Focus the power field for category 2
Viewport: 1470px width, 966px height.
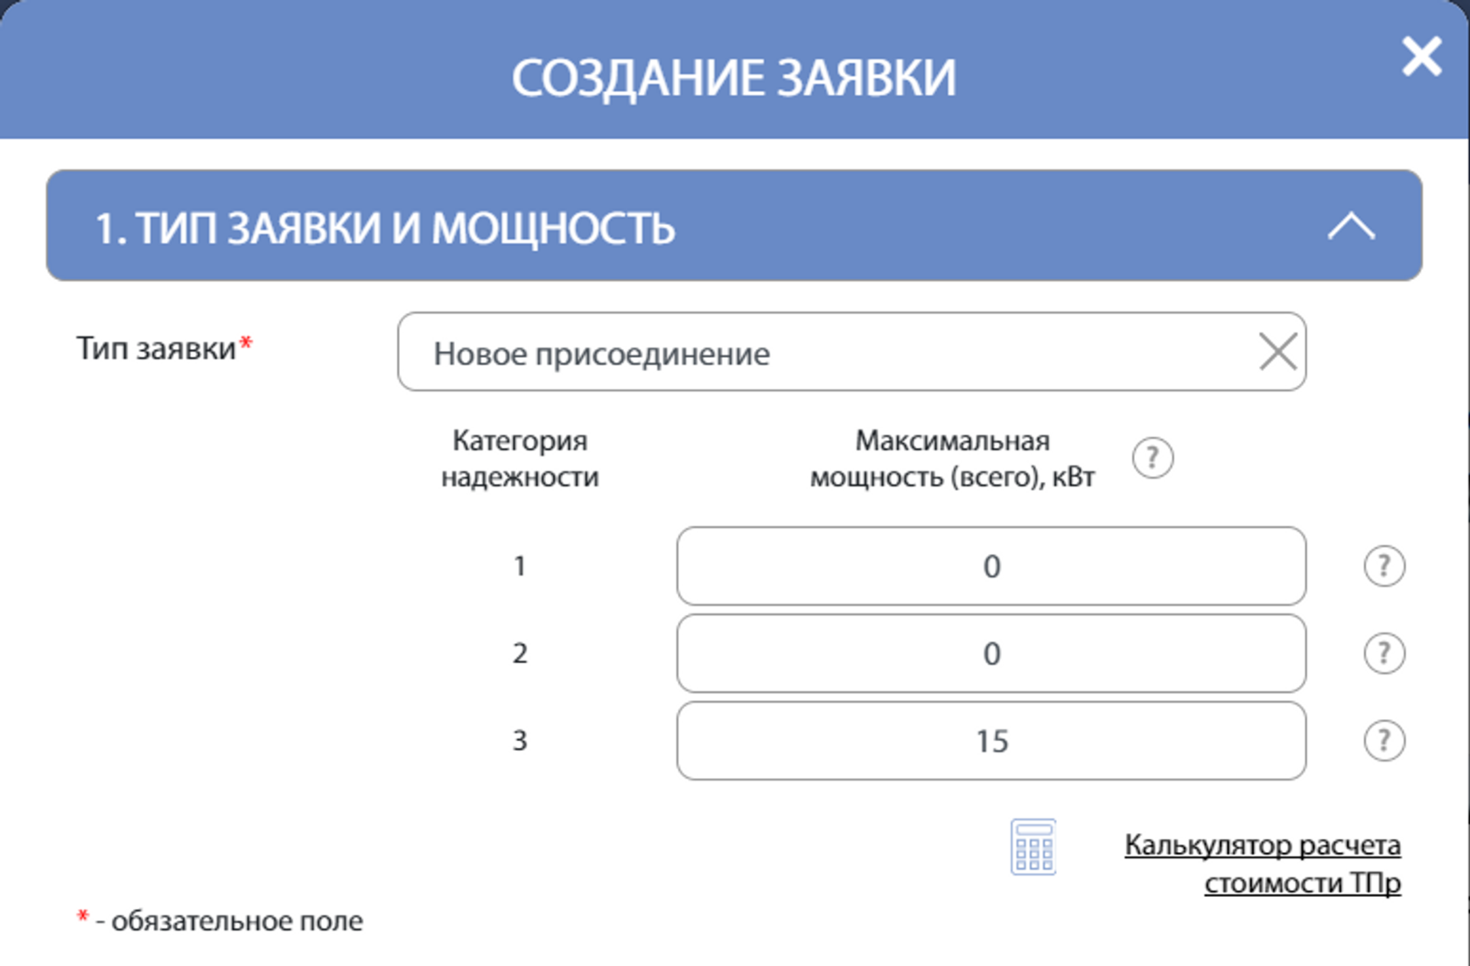tap(991, 654)
